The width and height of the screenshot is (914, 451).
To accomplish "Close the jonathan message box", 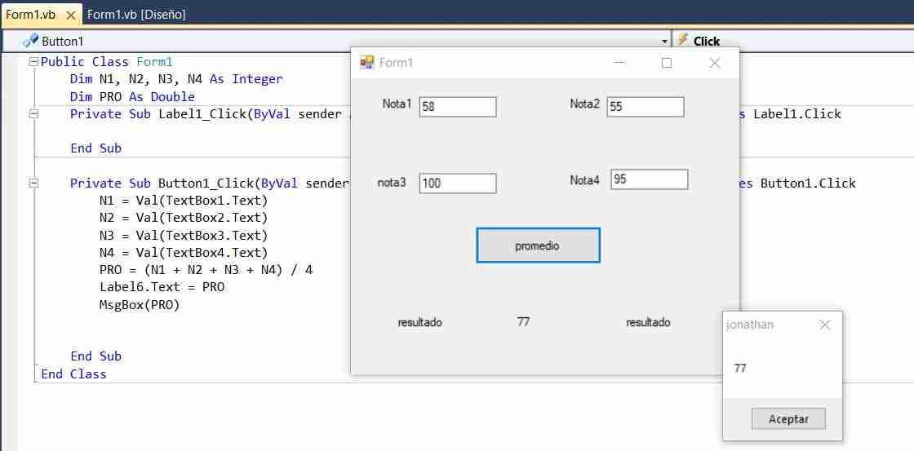I will click(825, 325).
